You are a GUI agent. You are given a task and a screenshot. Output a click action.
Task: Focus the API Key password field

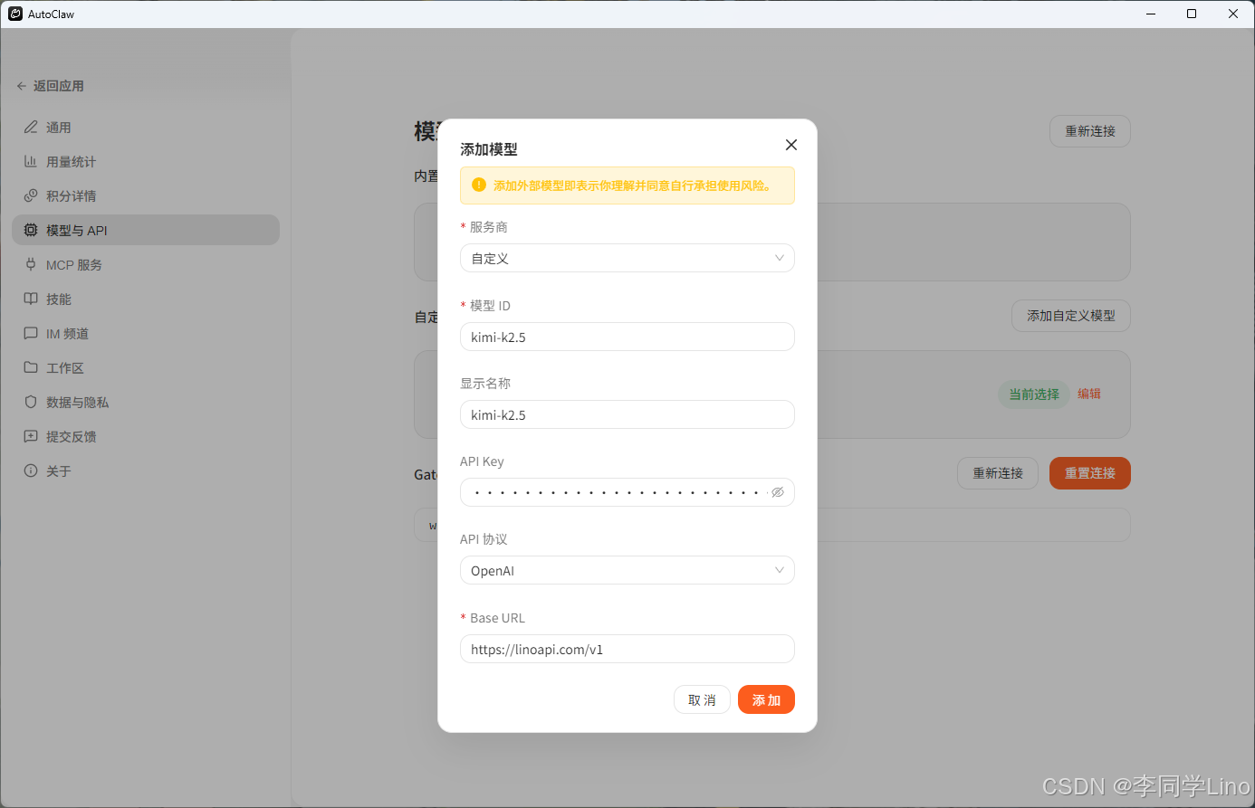click(627, 492)
